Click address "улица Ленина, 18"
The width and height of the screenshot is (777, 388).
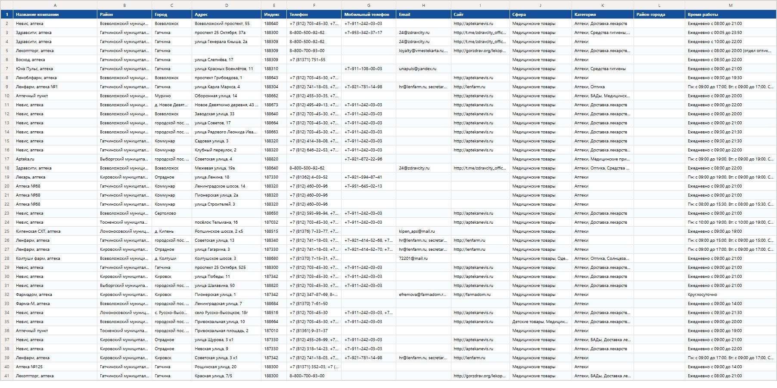(x=227, y=177)
